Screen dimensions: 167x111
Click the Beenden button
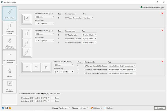point(160,108)
